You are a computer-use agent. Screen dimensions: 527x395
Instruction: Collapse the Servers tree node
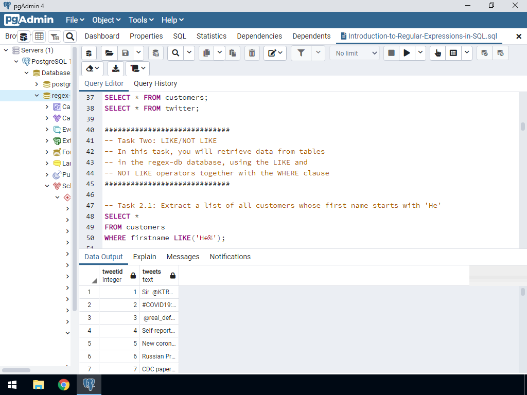tap(5, 50)
